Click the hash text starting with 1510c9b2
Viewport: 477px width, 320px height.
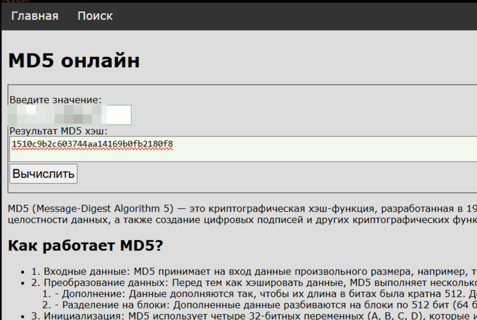(x=92, y=144)
